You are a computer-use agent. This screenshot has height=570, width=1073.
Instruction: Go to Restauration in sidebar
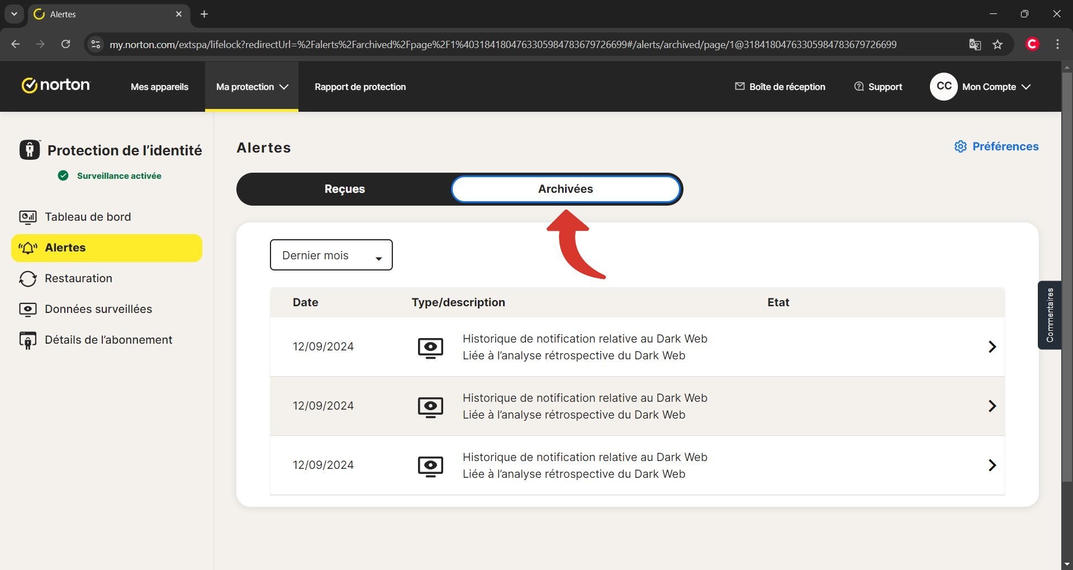click(78, 278)
